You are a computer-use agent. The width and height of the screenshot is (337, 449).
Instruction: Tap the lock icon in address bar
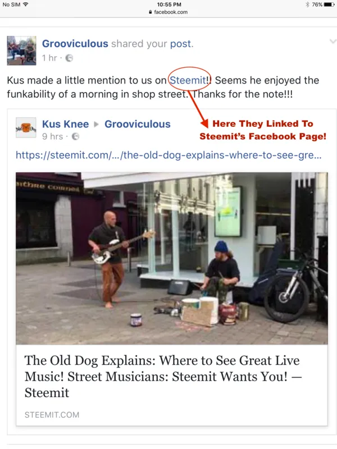click(151, 12)
